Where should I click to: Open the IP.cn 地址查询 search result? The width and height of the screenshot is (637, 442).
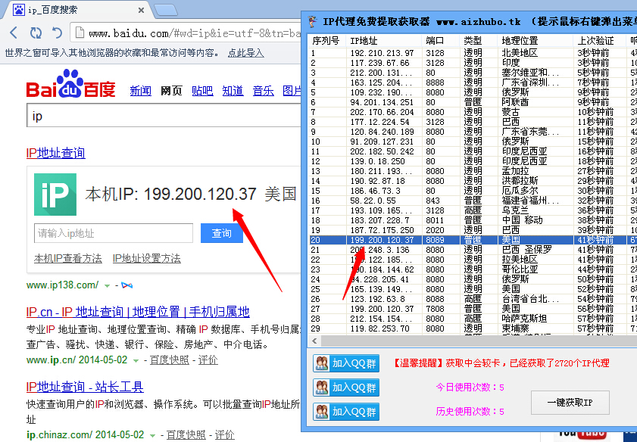[x=138, y=312]
